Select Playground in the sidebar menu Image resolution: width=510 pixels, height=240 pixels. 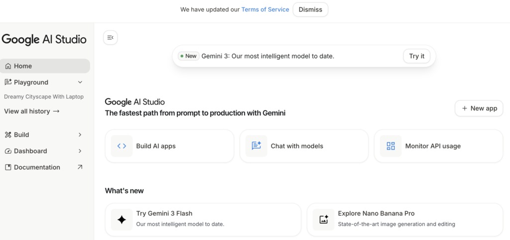click(x=31, y=83)
